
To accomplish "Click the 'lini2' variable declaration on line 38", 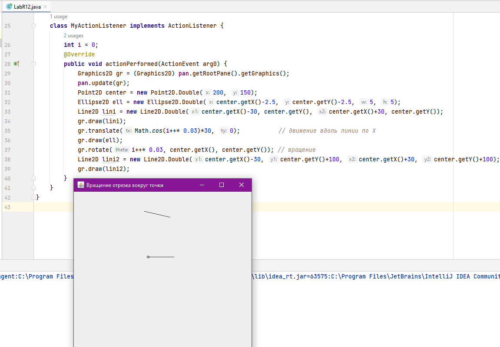I will (x=111, y=160).
